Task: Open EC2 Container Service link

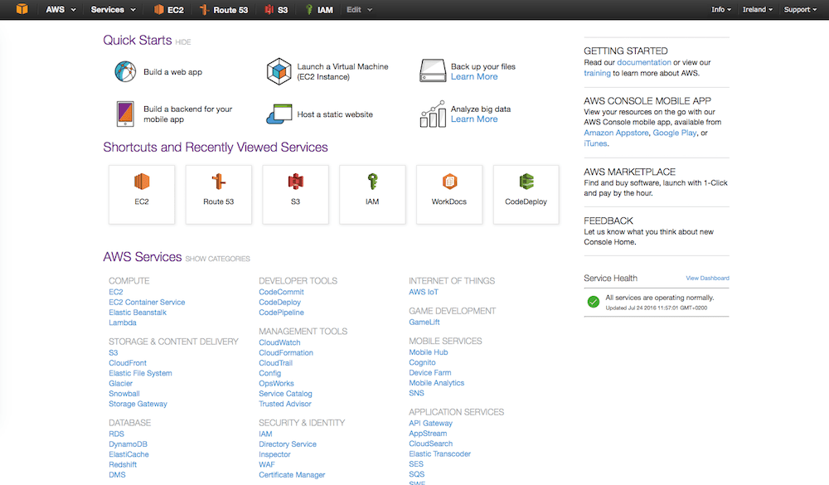Action: (147, 302)
